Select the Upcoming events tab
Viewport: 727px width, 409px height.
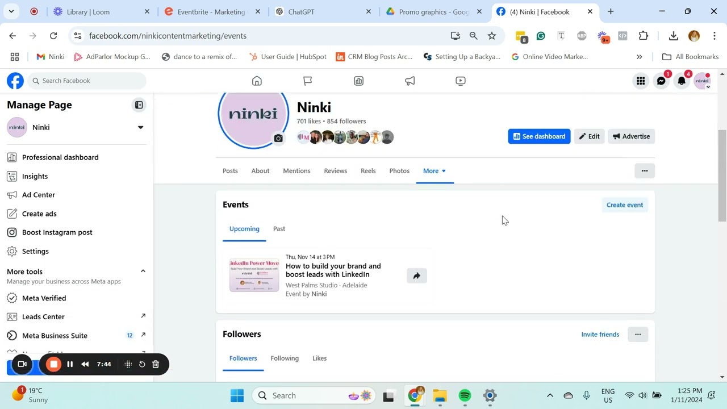tap(244, 229)
